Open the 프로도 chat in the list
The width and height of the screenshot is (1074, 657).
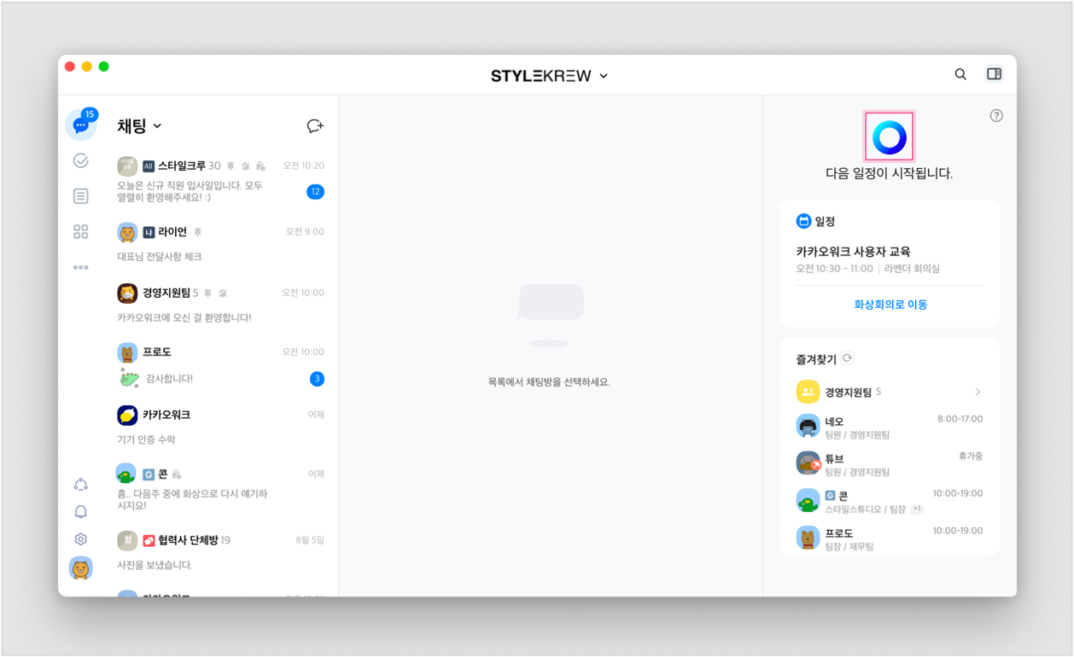point(220,364)
